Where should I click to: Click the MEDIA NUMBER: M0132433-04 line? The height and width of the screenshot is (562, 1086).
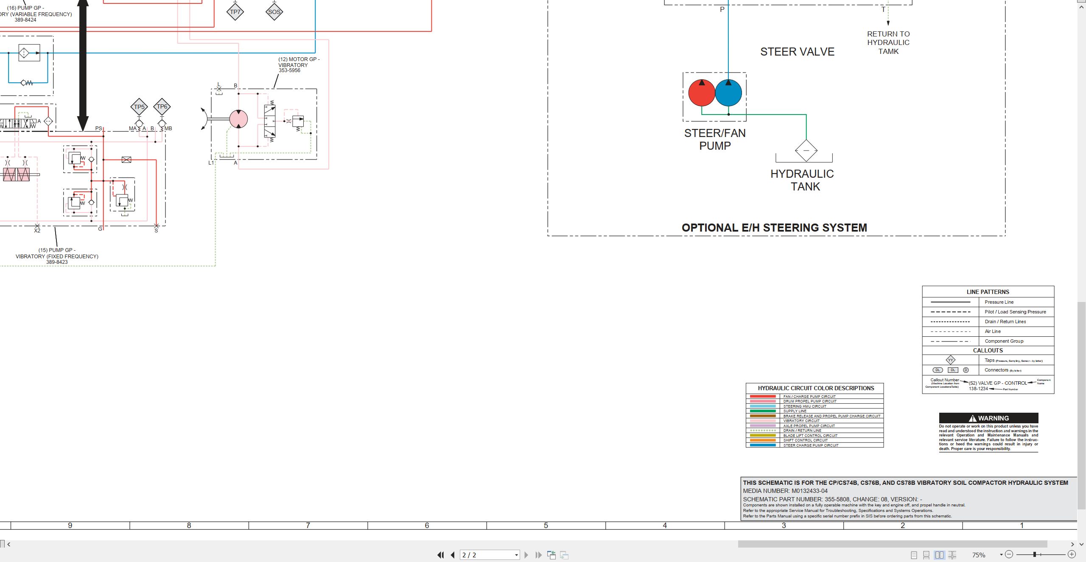tap(785, 491)
